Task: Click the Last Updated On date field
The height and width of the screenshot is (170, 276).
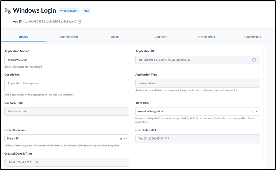Action: click(198, 139)
